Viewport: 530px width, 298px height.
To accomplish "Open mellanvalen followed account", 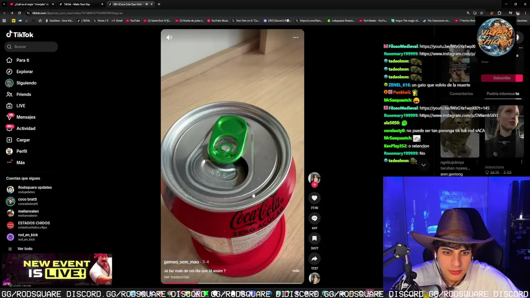I will tap(23, 214).
